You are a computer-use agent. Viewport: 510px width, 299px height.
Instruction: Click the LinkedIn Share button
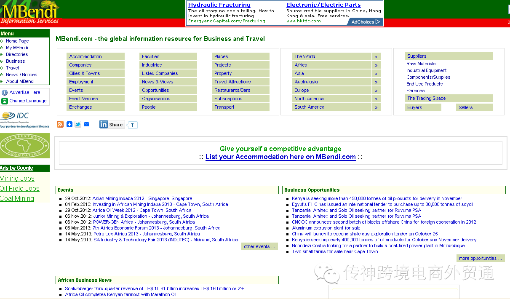112,124
